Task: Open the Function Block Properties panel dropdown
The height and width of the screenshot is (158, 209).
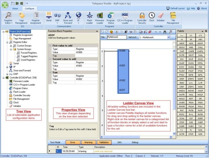Action: [x=97, y=31]
